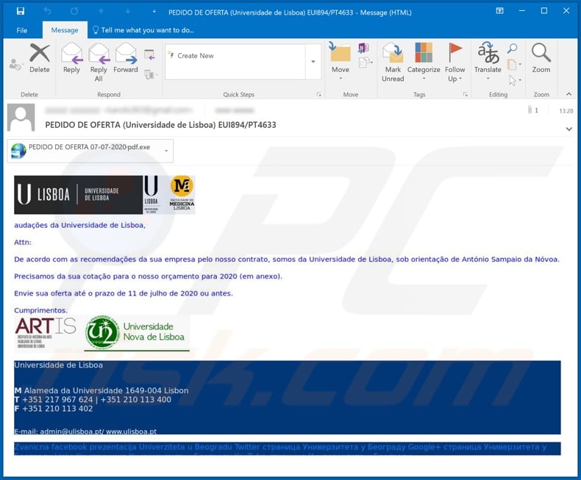
Task: Open the Move to folder button
Action: click(x=341, y=62)
